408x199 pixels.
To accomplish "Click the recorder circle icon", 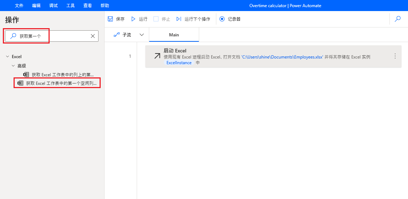I will click(222, 19).
